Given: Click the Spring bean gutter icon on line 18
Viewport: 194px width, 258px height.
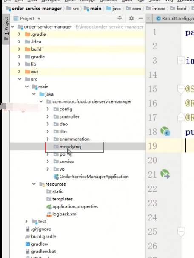Looking at the screenshot, I should (165, 131).
